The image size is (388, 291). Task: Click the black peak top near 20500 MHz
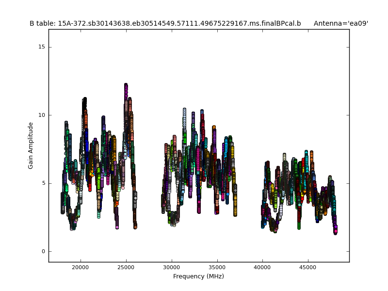click(x=84, y=100)
